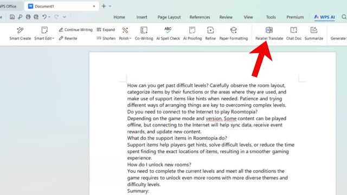347x195 pixels.
Task: Click the "difficulty levels." line
Action: [144, 184]
